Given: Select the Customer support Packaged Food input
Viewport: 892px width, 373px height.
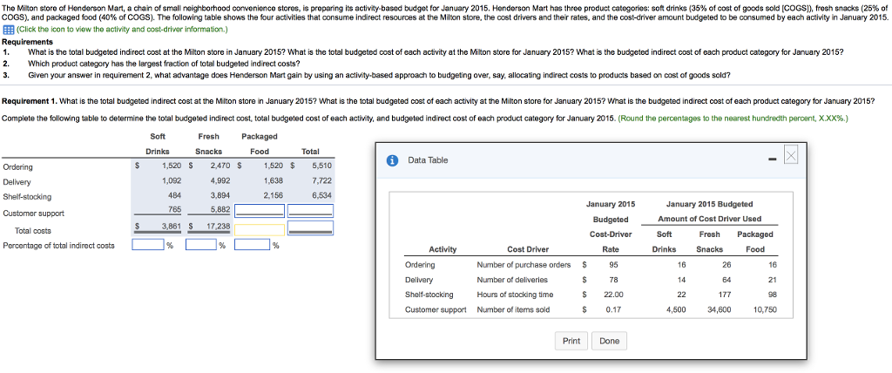Looking at the screenshot, I should coord(260,211).
